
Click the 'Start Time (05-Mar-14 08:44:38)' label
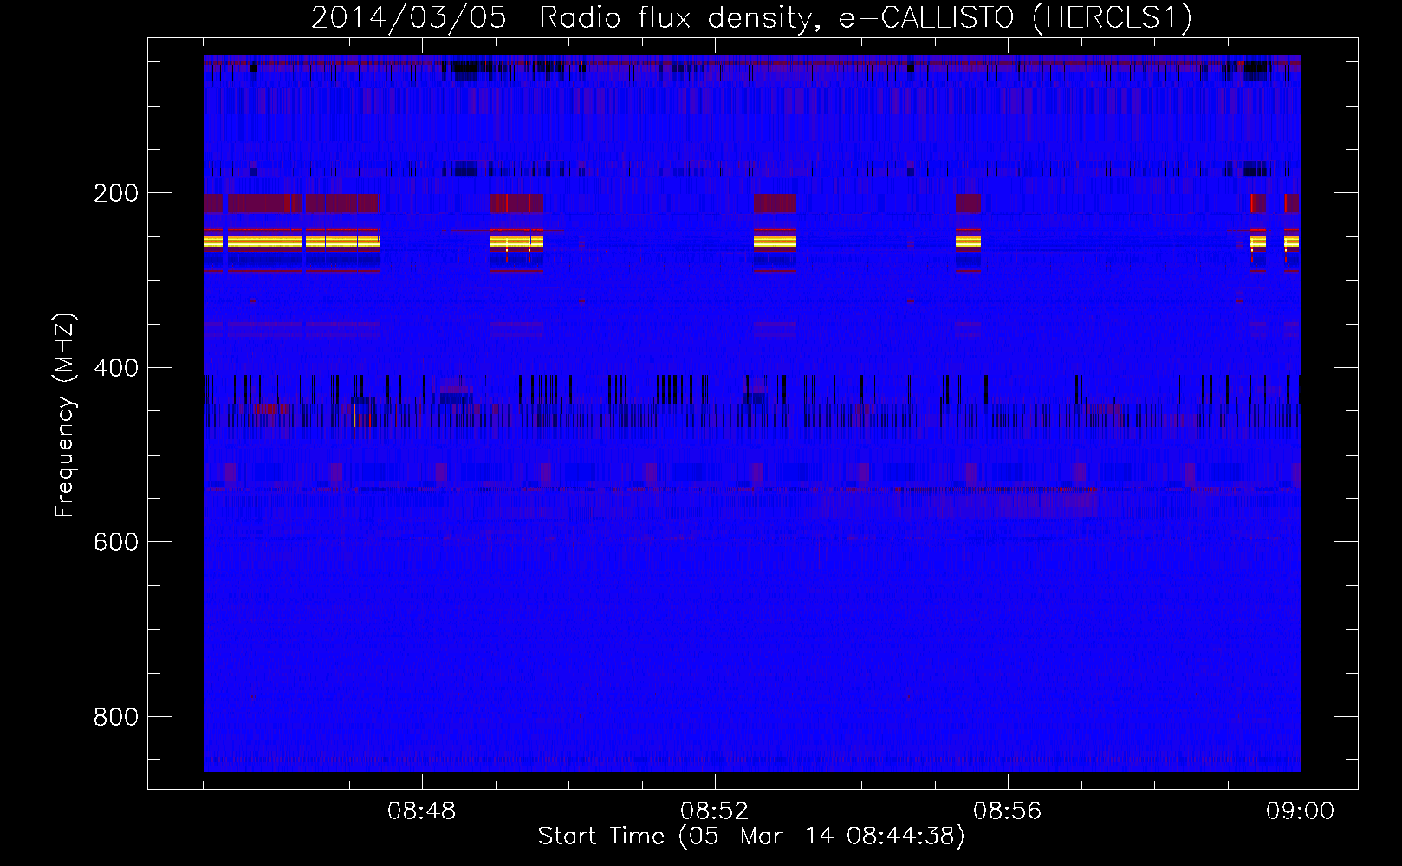pos(751,837)
